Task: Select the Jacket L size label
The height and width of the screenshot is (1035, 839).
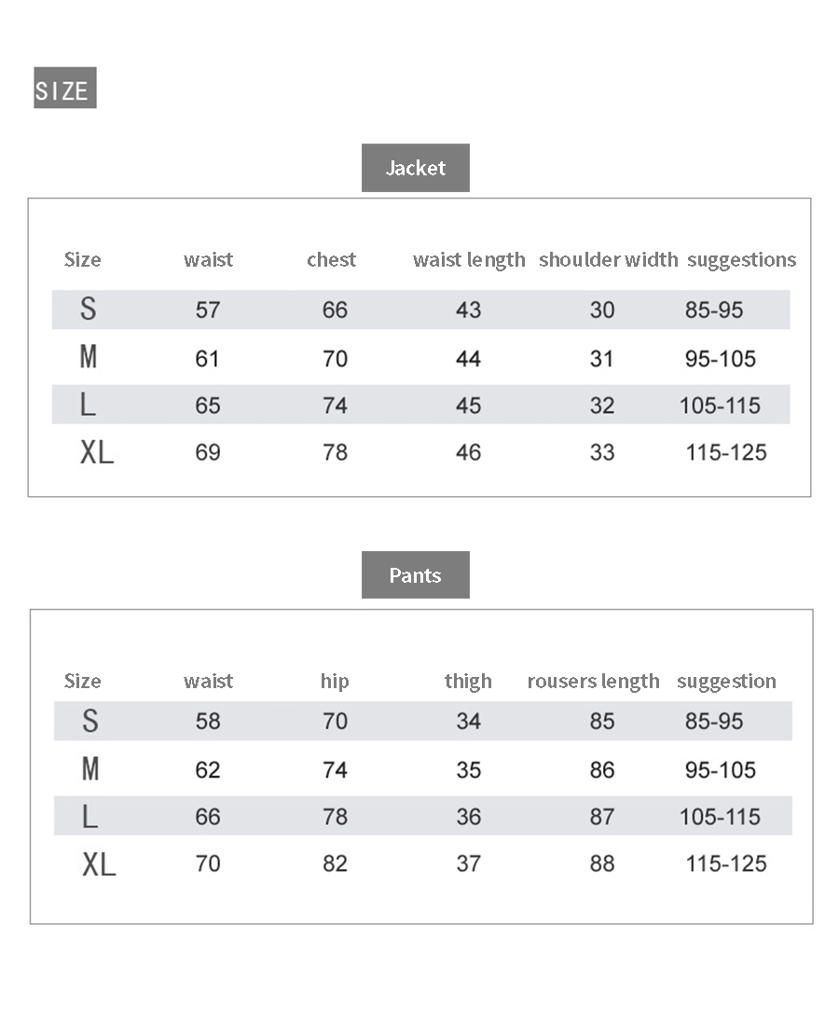Action: click(x=88, y=406)
